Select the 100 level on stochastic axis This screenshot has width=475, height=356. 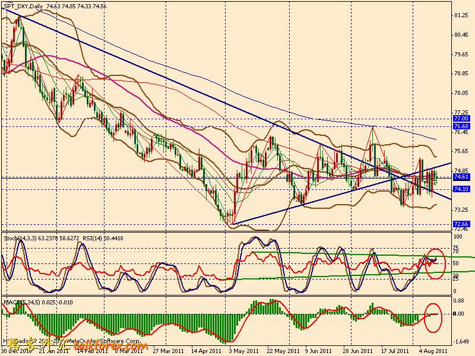pos(458,237)
